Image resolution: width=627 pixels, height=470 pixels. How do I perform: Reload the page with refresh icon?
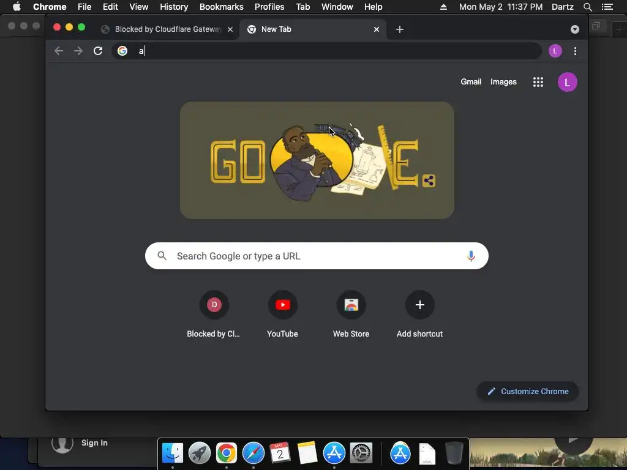(x=98, y=51)
